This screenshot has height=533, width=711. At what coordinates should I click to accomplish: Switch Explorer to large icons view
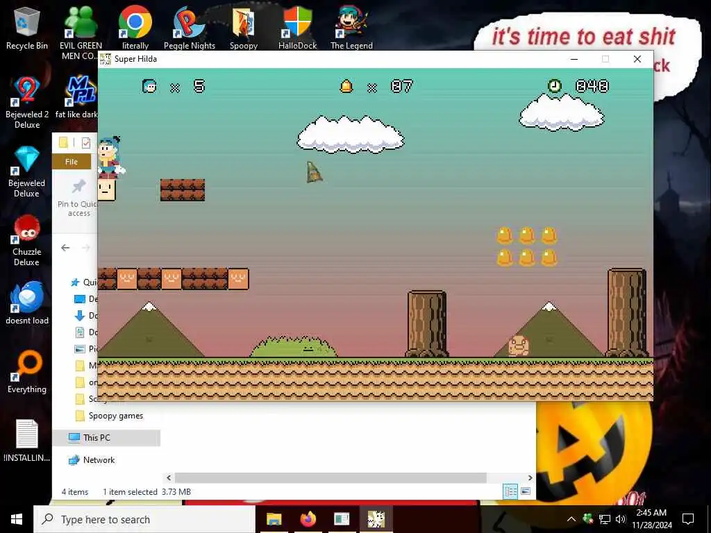(x=526, y=491)
